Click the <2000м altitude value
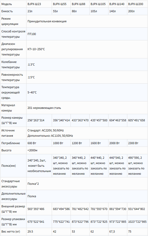The image size is (148, 236). pos(32,150)
